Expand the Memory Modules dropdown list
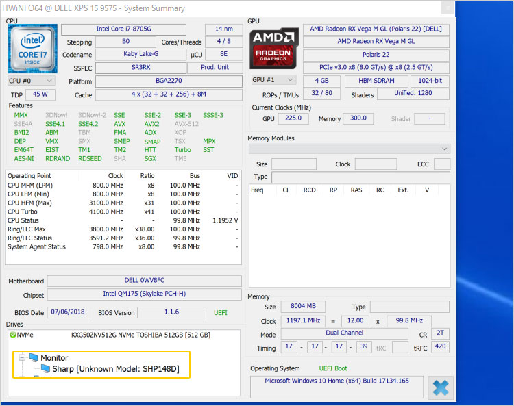 (x=349, y=149)
